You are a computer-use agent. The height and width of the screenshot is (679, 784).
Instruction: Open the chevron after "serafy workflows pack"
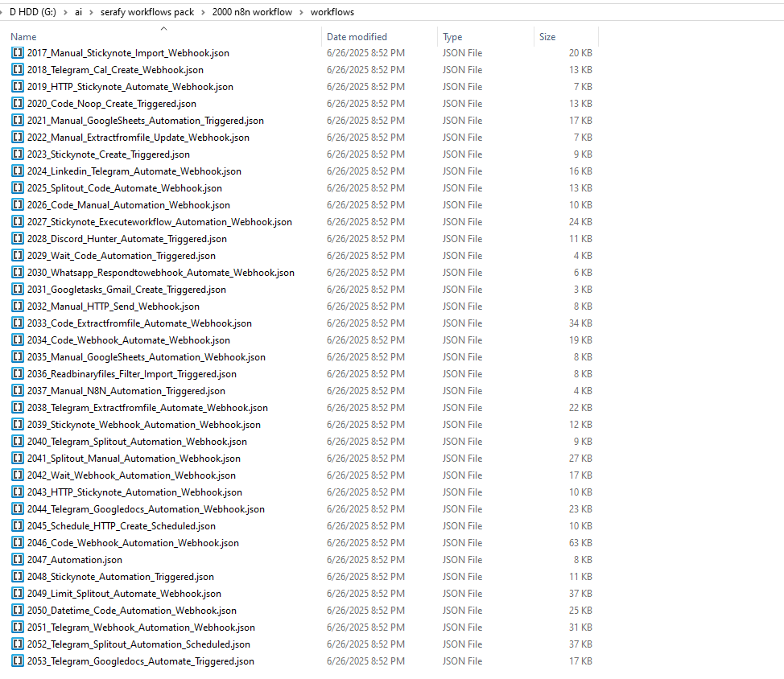point(203,12)
